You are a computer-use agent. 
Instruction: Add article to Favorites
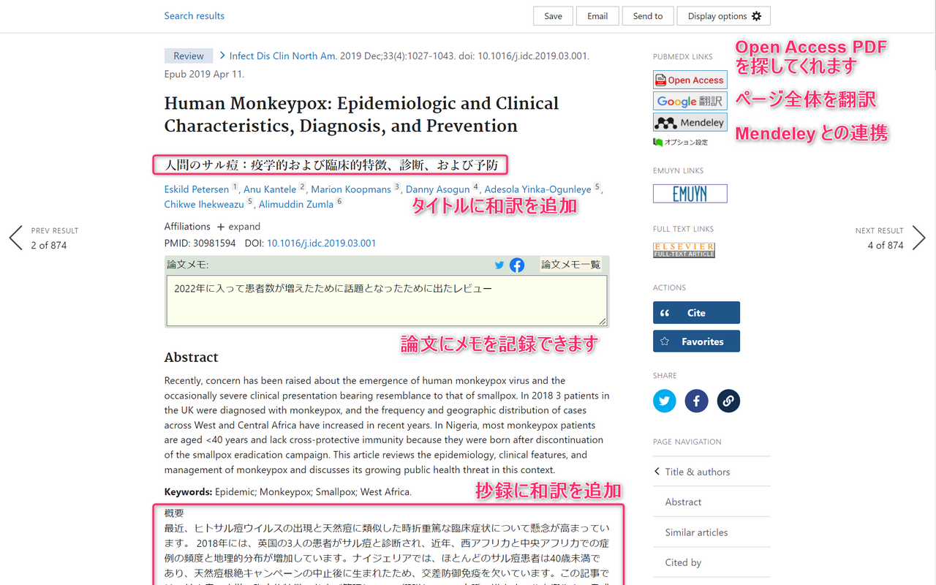click(x=696, y=341)
